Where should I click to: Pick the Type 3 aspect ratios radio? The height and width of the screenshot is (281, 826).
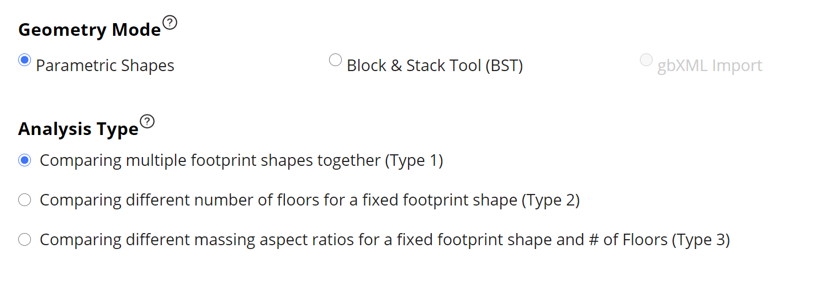click(24, 240)
